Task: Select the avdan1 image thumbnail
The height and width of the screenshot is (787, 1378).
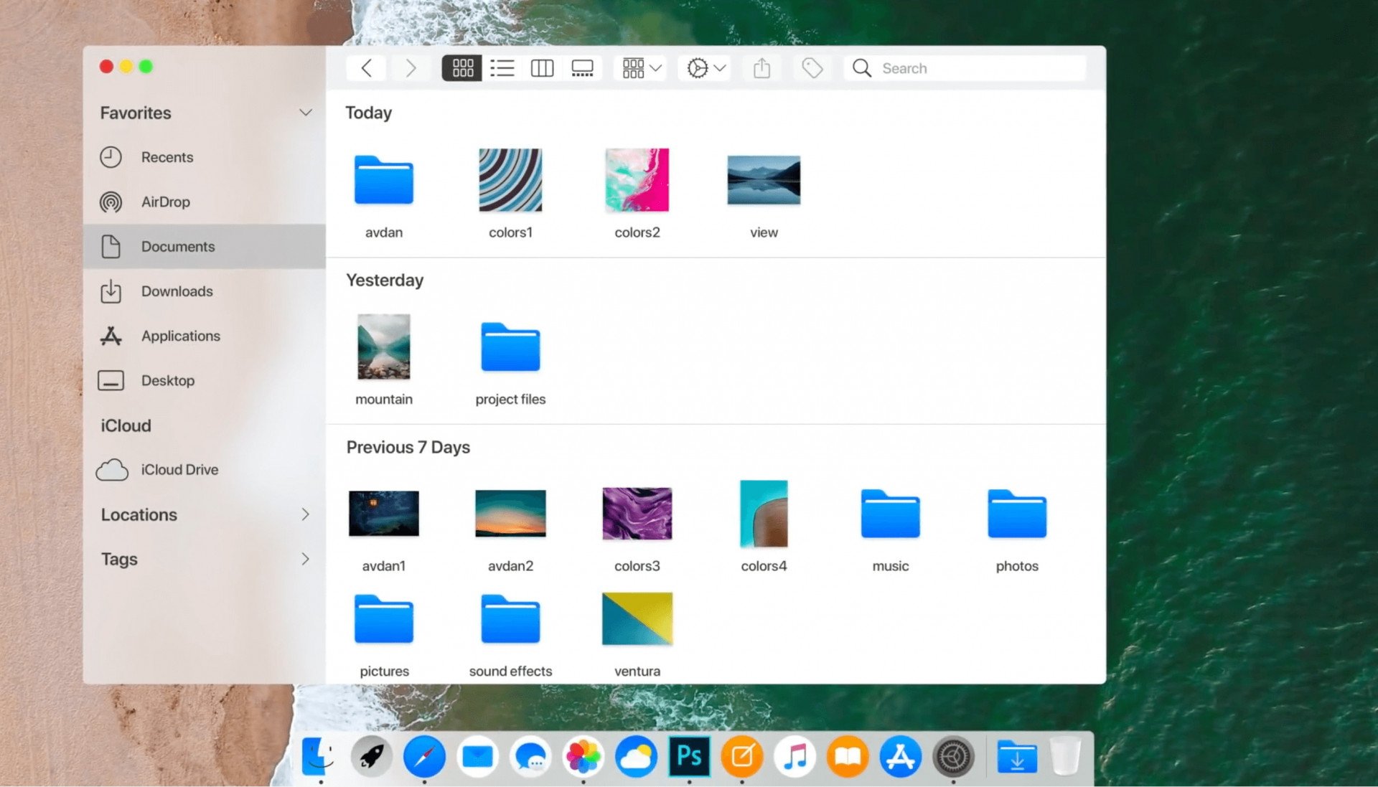Action: point(384,514)
